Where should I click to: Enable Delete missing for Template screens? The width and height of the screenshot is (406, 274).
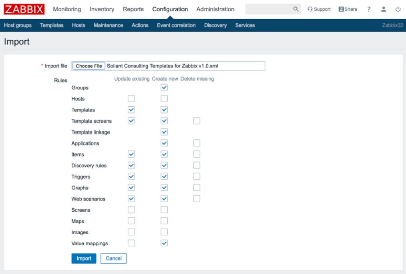coord(197,121)
